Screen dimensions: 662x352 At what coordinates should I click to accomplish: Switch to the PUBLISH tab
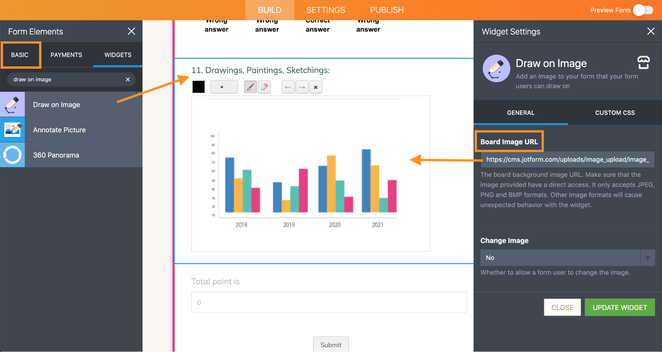point(387,10)
